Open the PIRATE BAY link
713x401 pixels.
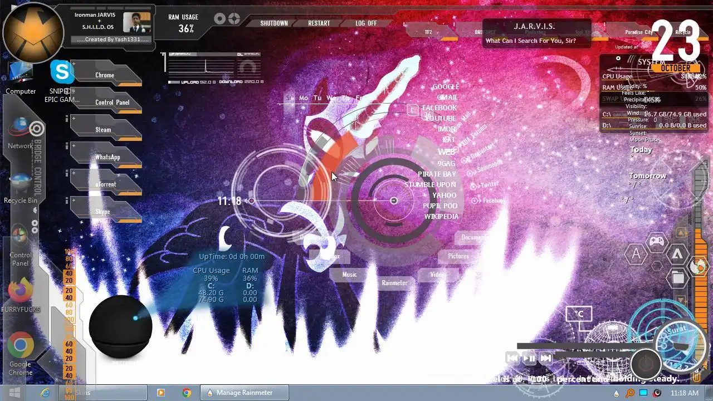(437, 174)
